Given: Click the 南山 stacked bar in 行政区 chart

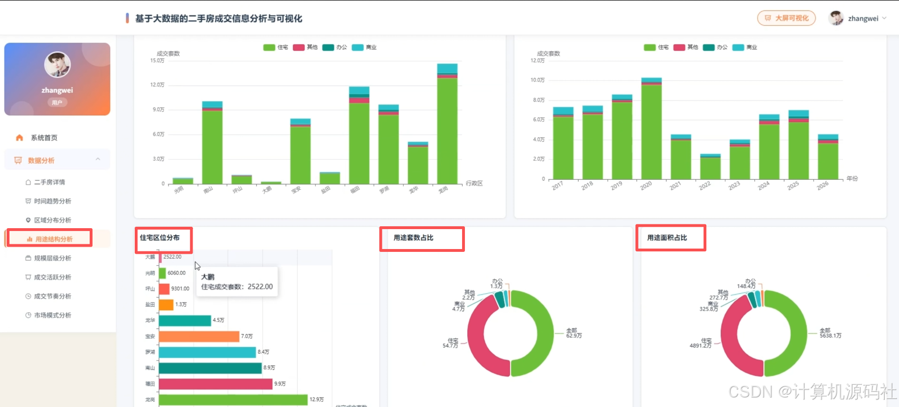Looking at the screenshot, I should coord(212,143).
